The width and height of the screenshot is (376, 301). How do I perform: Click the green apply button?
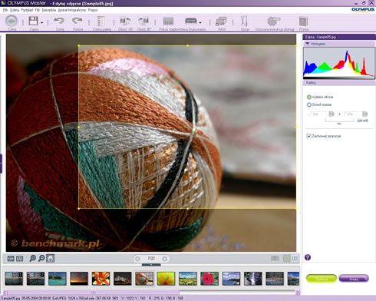[322, 279]
